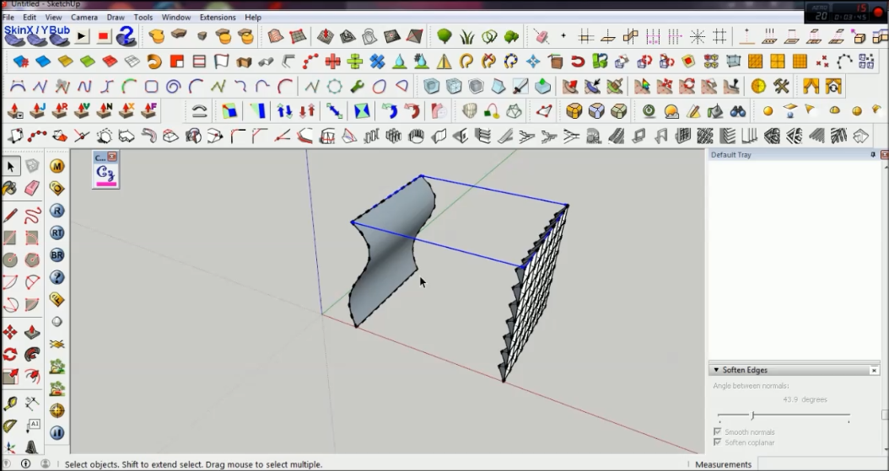This screenshot has width=889, height=471.
Task: Click the blue X cross icon
Action: [377, 62]
